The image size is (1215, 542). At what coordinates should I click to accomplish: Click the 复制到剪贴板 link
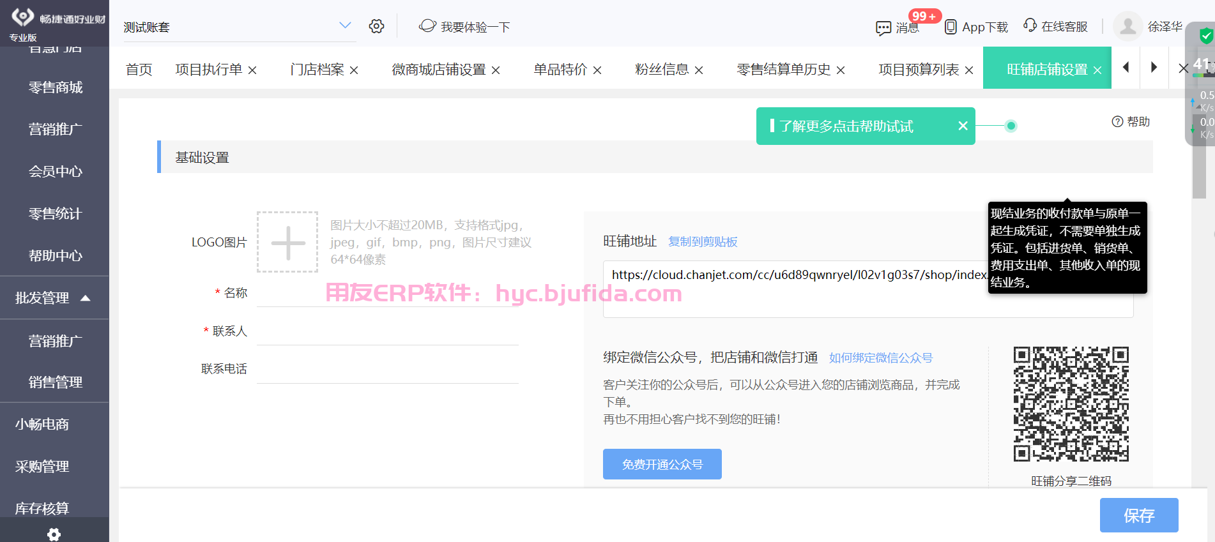point(703,241)
